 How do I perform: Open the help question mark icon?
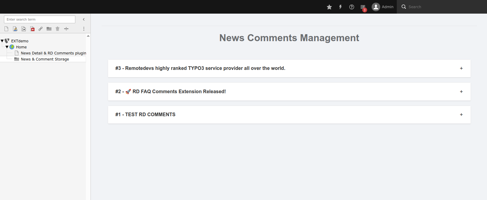click(x=352, y=7)
